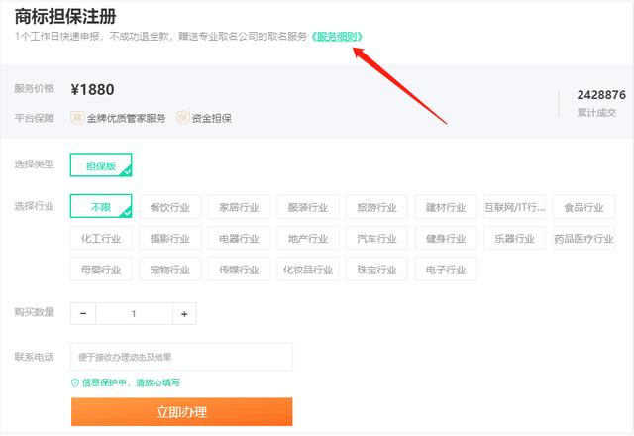Pick 化工行业 industry button
Image resolution: width=634 pixels, height=436 pixels.
point(101,238)
